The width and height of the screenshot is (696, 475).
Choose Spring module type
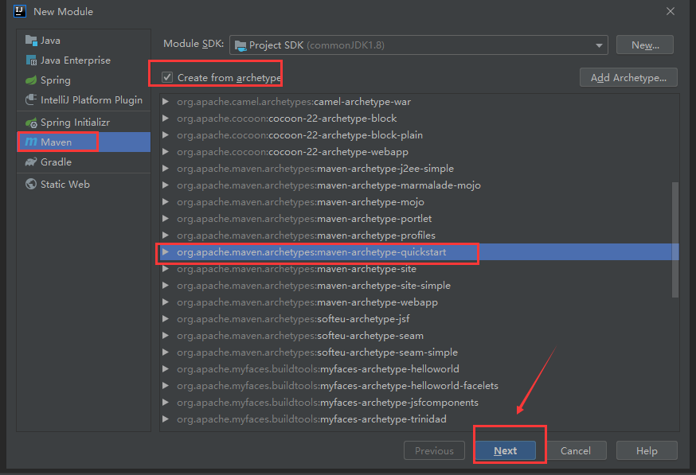(x=84, y=80)
